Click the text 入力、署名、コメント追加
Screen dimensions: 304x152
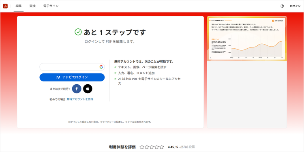point(136,73)
